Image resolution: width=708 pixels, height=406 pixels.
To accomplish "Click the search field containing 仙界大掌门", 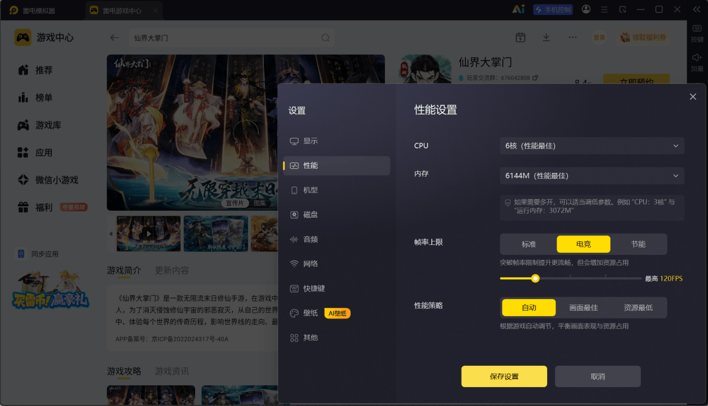I will 231,38.
